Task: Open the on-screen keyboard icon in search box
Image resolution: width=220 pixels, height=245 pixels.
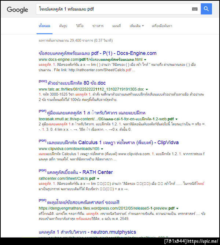Action: [x=195, y=9]
